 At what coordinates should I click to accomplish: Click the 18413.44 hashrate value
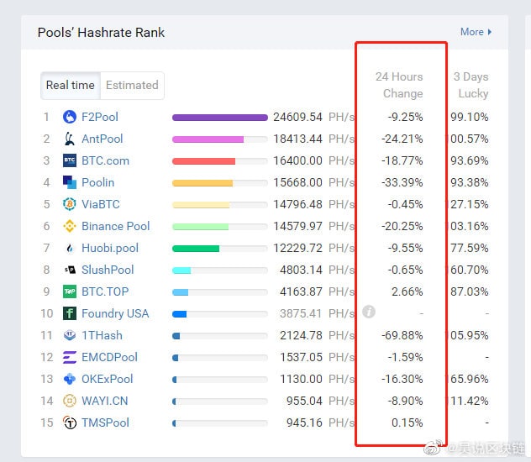coord(297,139)
